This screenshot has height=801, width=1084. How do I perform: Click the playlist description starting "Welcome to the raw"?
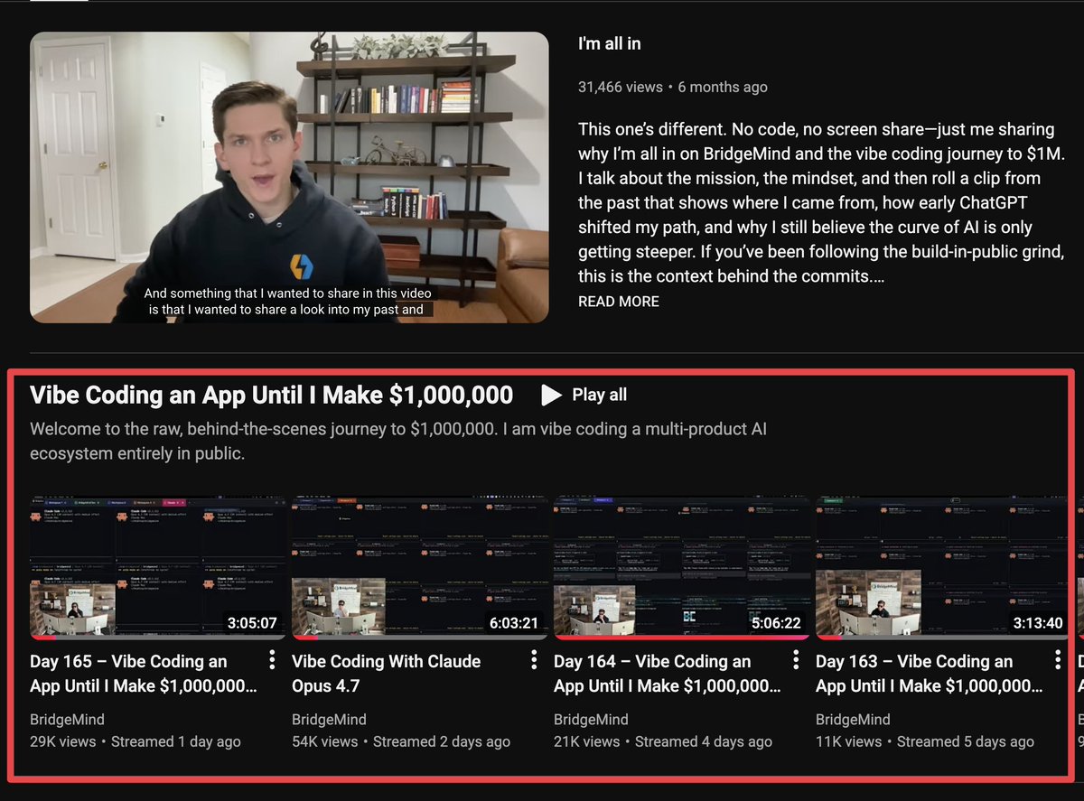(398, 442)
